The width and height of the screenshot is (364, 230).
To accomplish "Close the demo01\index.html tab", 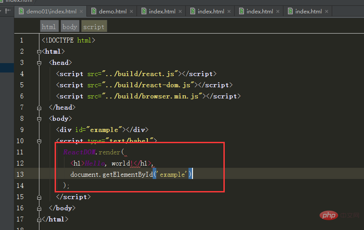I will 81,11.
